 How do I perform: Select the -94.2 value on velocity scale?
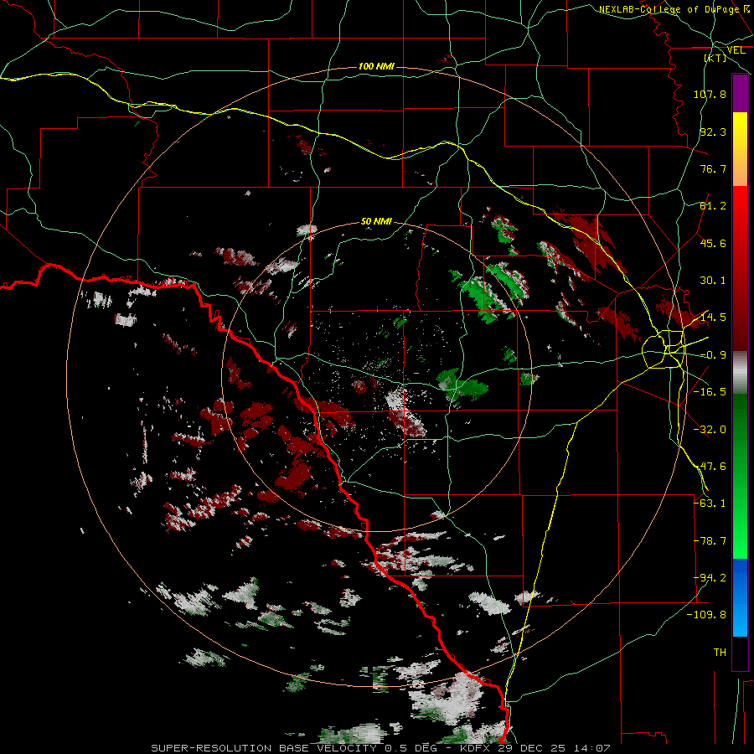click(710, 578)
